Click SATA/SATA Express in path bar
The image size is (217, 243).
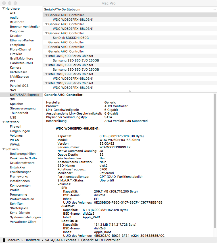[60, 240]
